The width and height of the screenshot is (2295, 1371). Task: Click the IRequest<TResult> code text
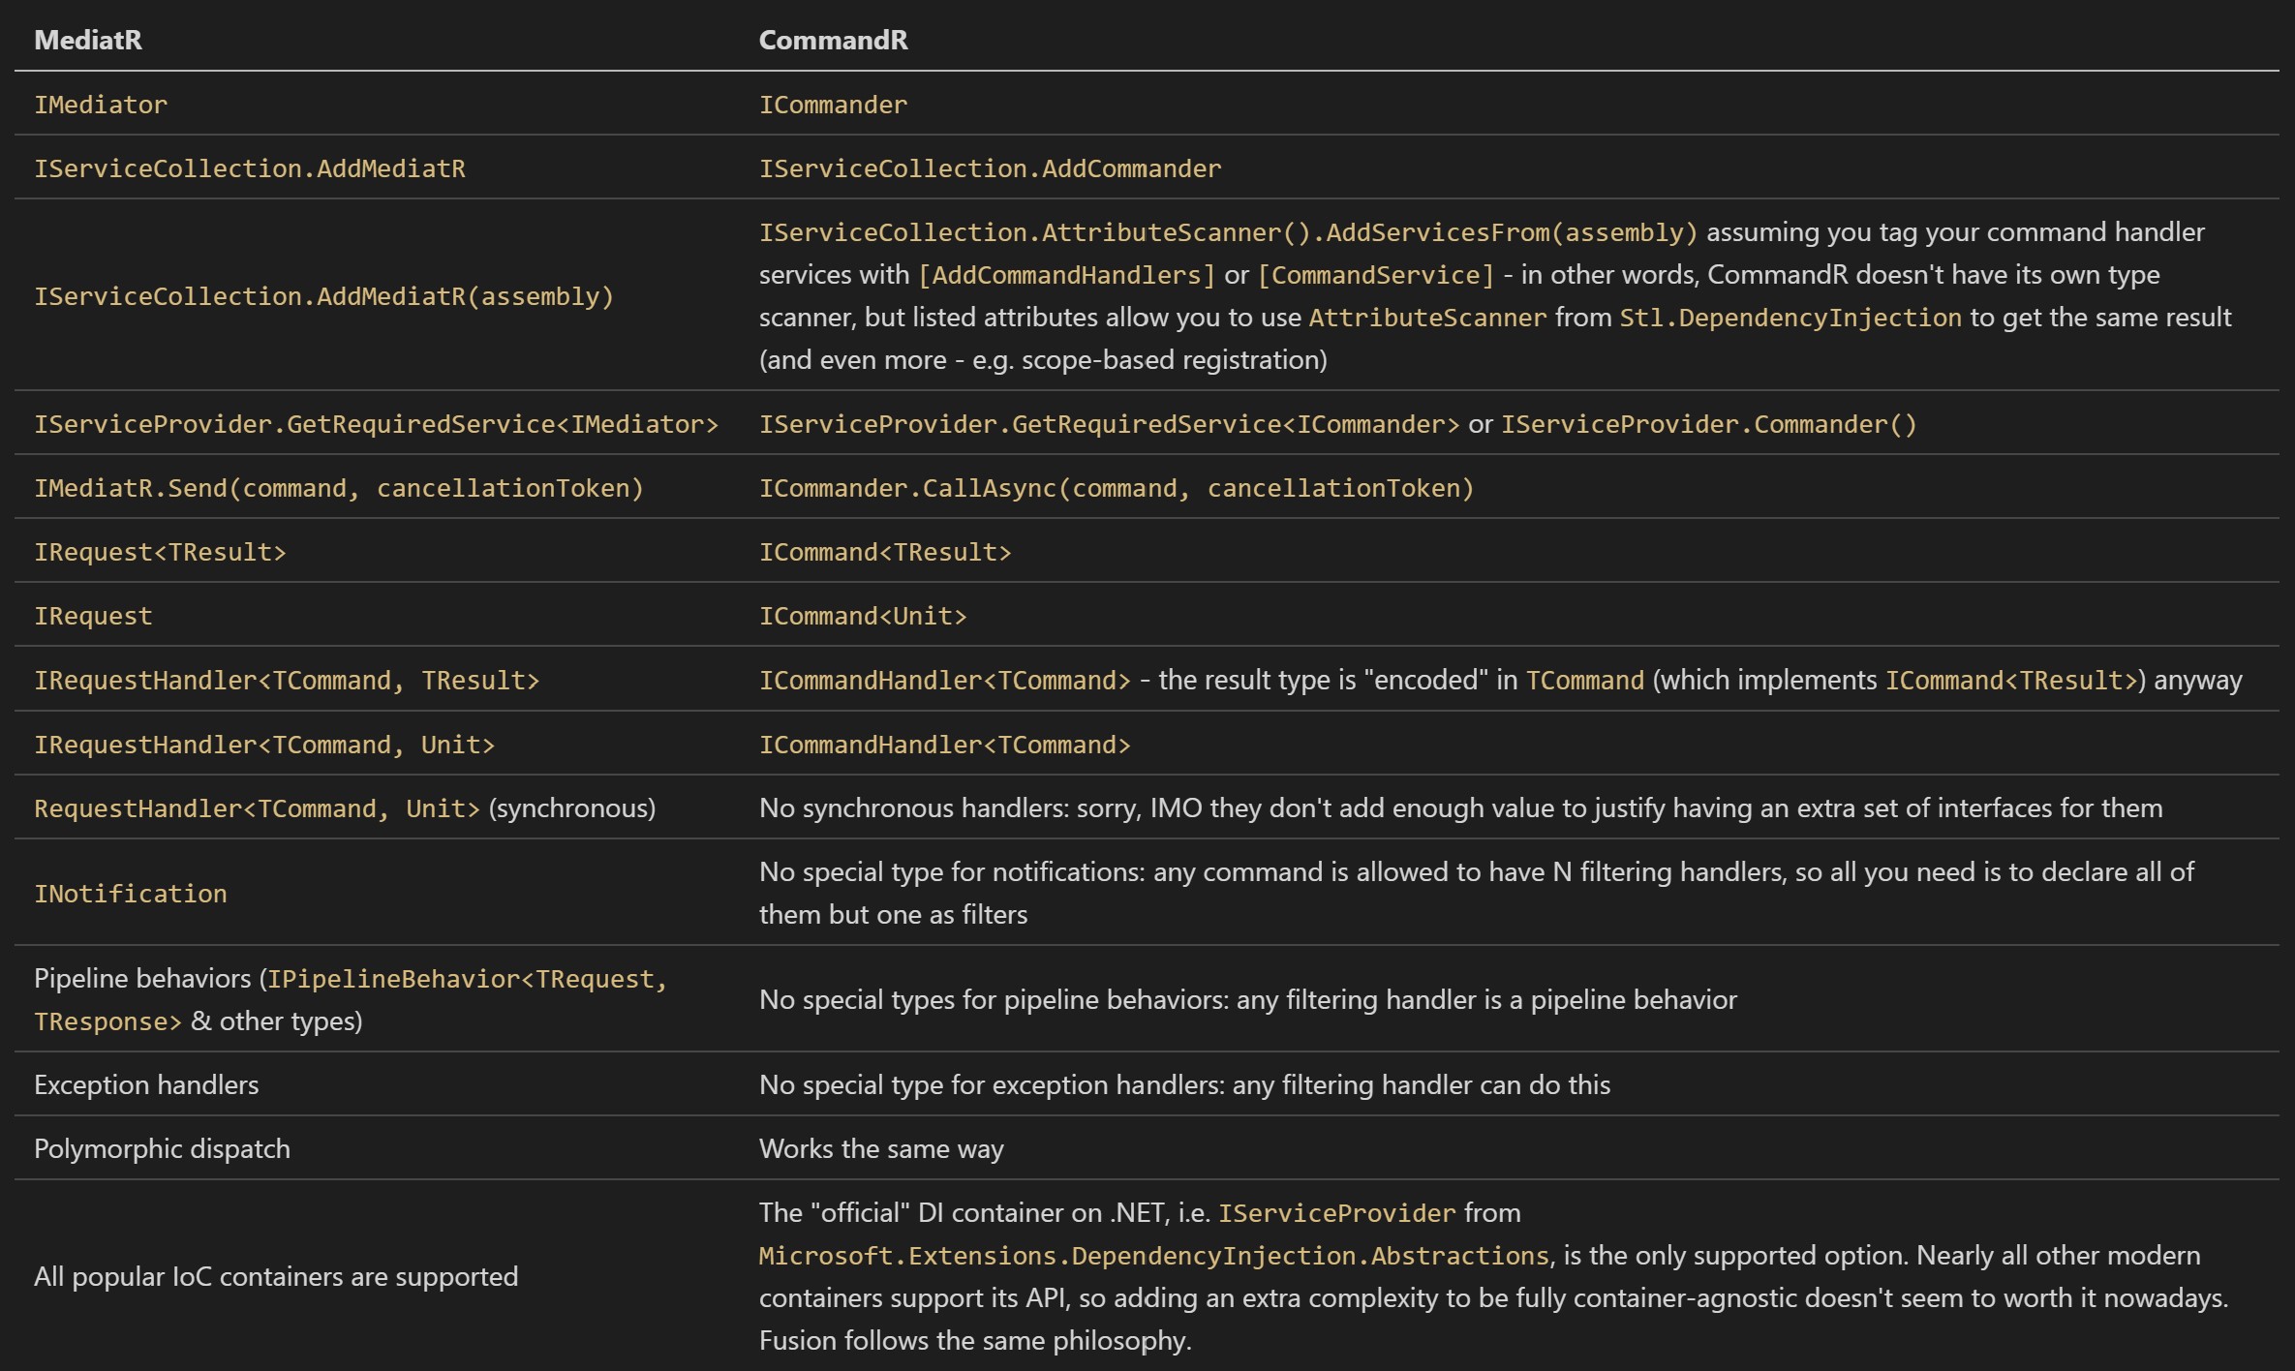pos(160,552)
